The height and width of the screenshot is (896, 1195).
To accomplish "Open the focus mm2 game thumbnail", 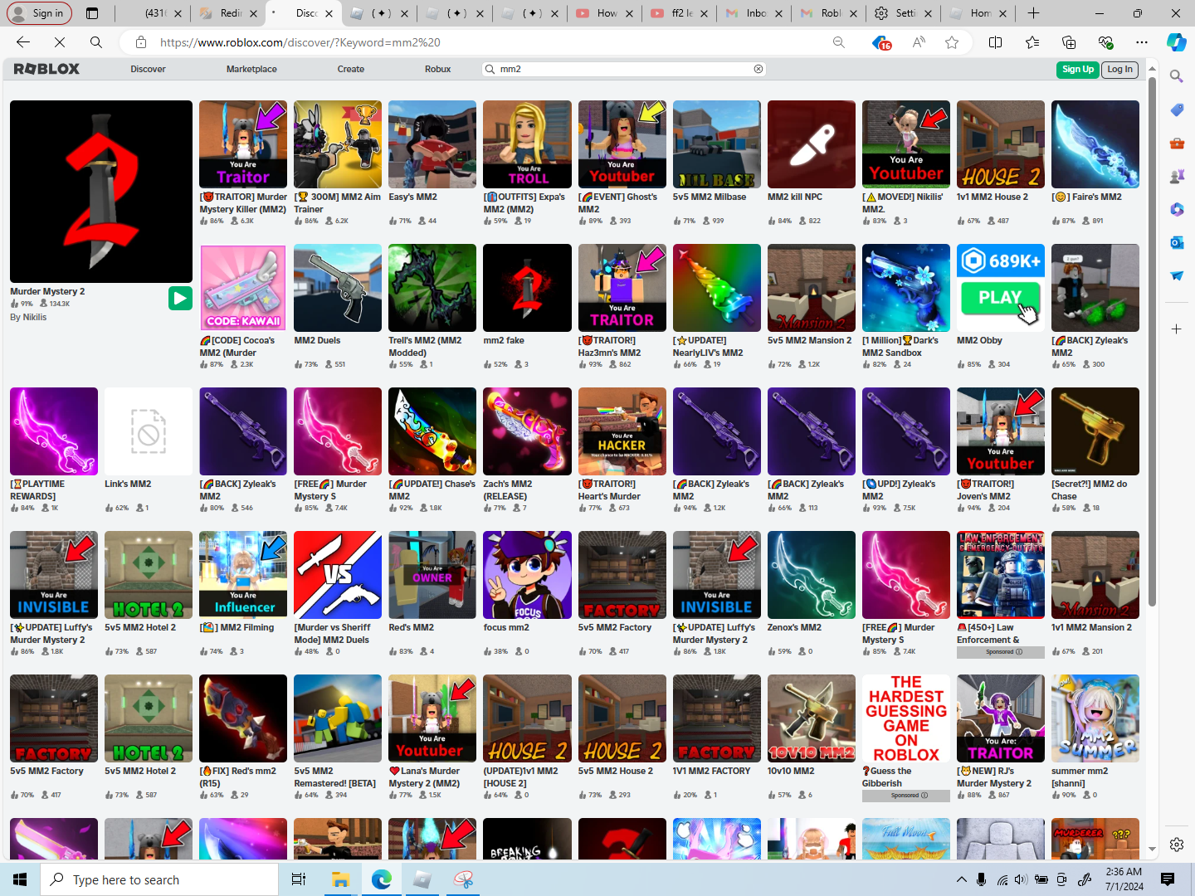I will coord(527,575).
